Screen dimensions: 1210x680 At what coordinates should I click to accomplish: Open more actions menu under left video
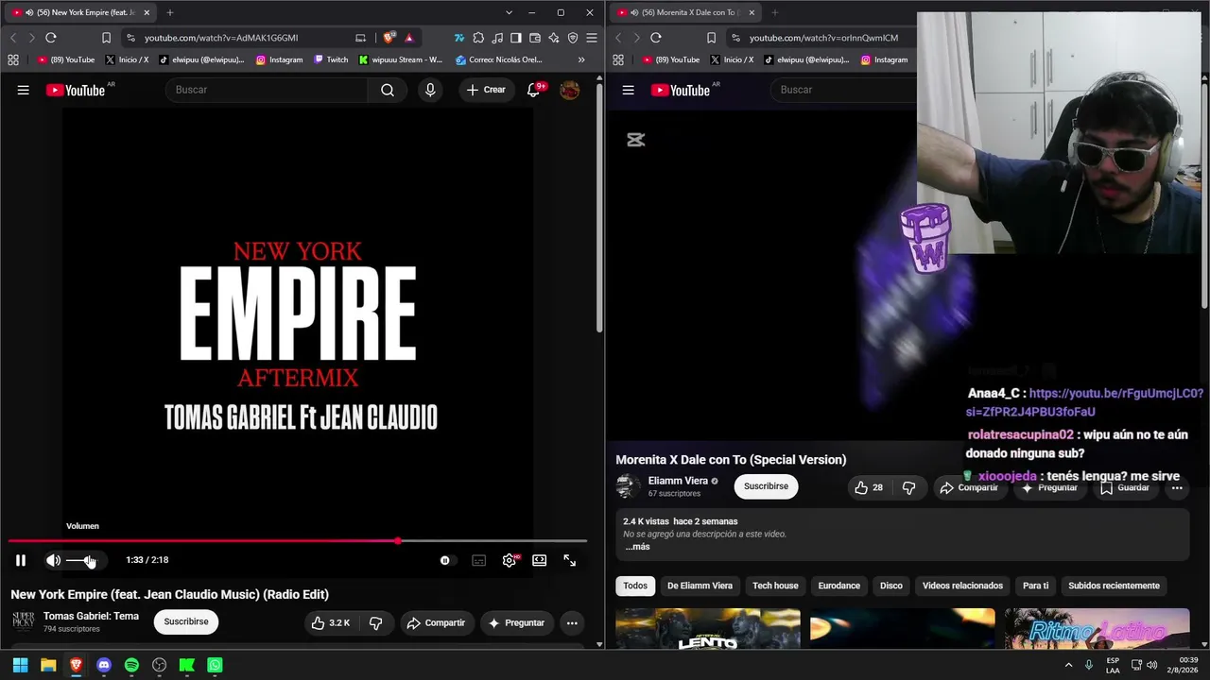572,622
